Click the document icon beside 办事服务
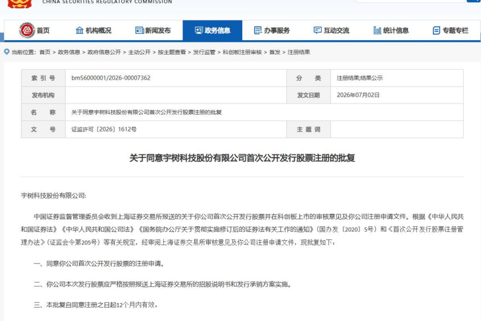This screenshot has height=321, width=481. coord(258,31)
